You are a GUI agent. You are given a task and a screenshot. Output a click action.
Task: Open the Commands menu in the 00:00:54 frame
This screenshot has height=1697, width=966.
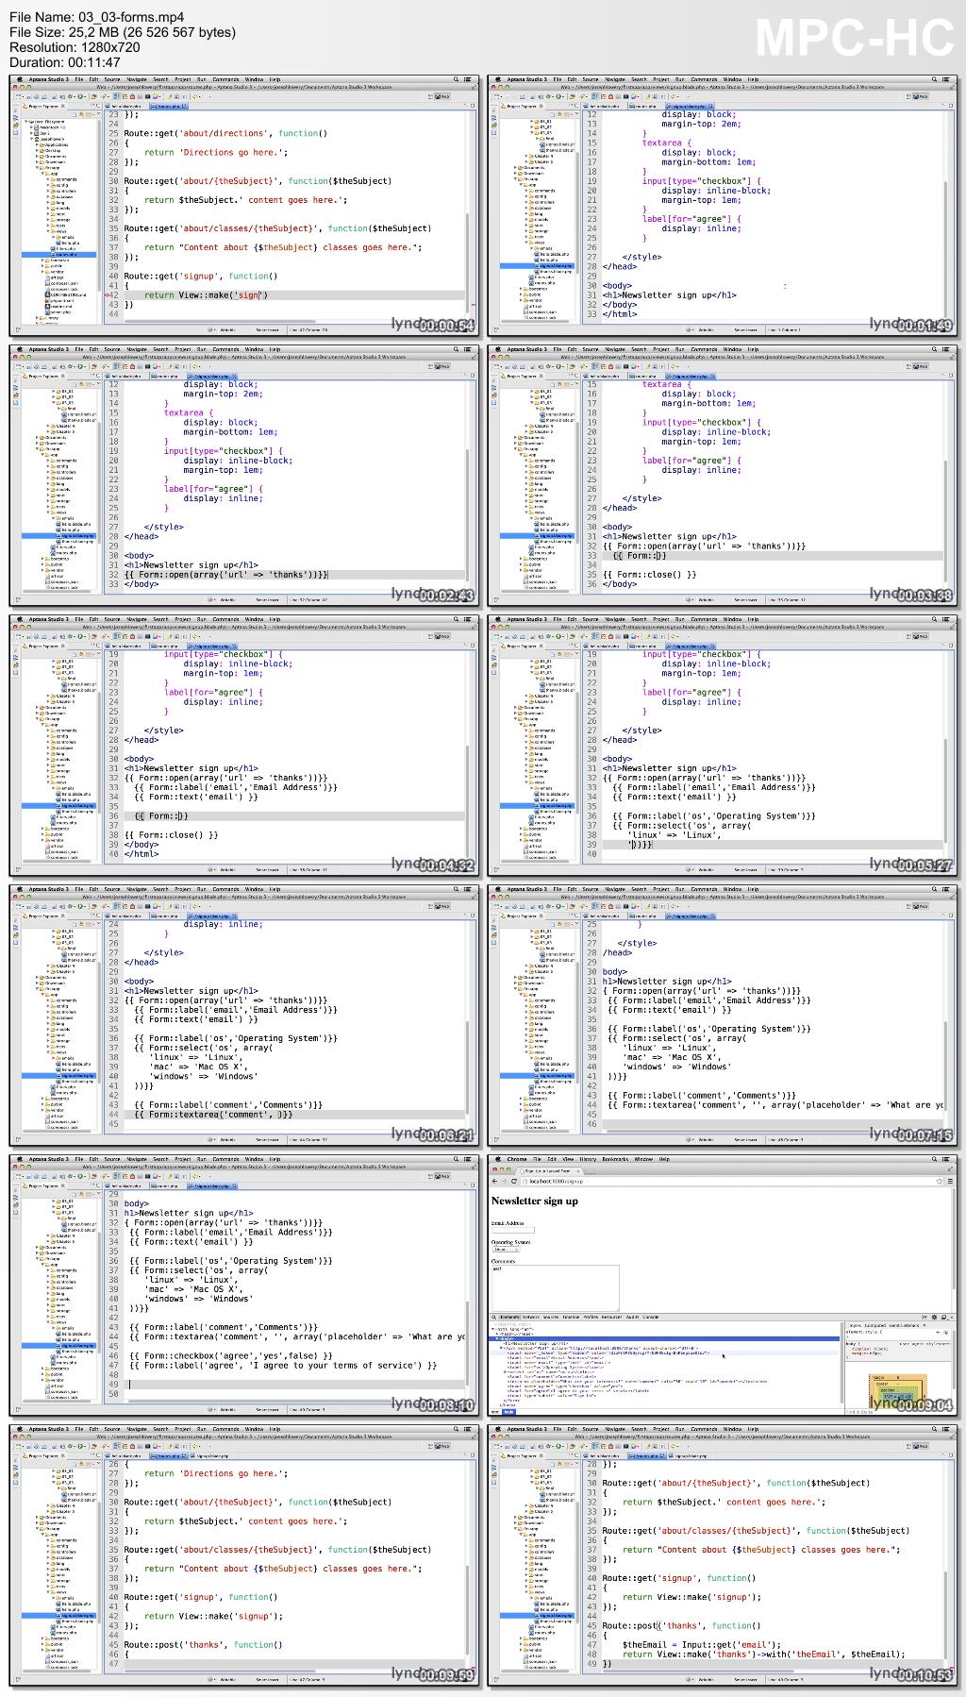(x=225, y=79)
